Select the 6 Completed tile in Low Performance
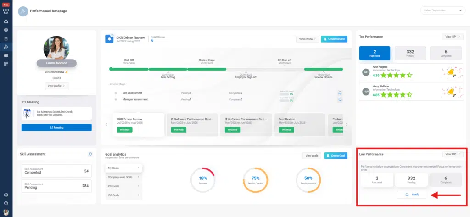 point(446,179)
